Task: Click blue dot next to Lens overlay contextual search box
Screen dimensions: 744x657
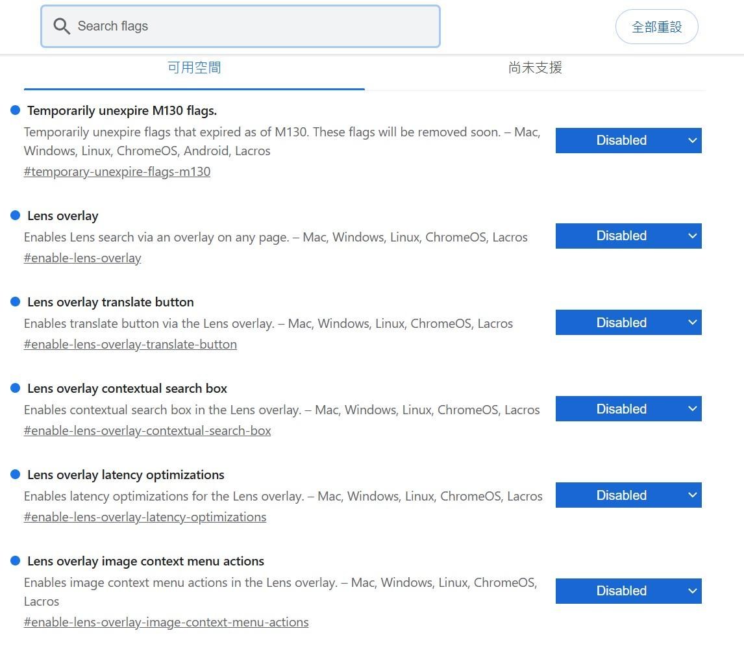Action: coord(14,388)
